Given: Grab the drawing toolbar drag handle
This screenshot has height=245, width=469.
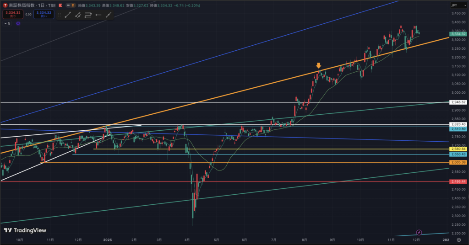Looking at the screenshot, I should pos(59,15).
